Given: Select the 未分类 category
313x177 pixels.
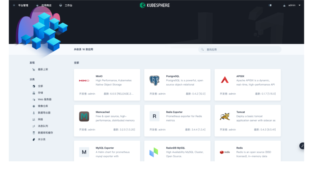Looking at the screenshot, I should (42, 140).
